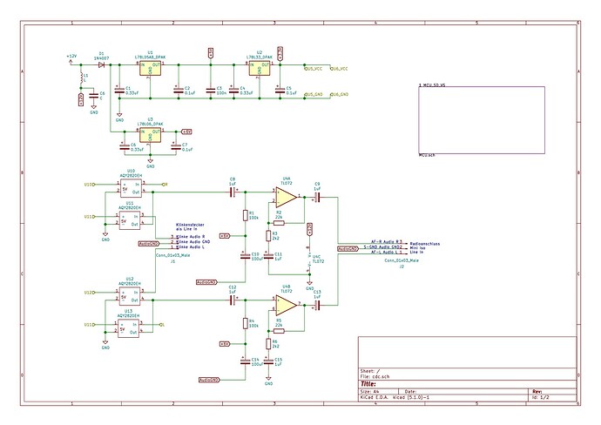The width and height of the screenshot is (601, 425).
Task: Select capacitor C14 100uF symbol
Action: pyautogui.click(x=246, y=361)
